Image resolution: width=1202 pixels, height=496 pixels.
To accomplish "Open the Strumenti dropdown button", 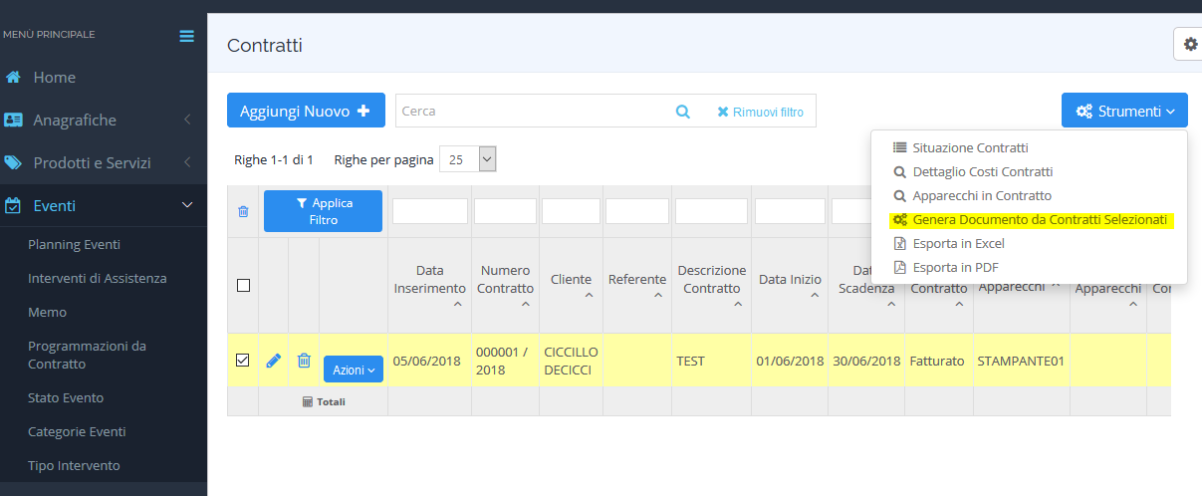I will click(x=1124, y=112).
